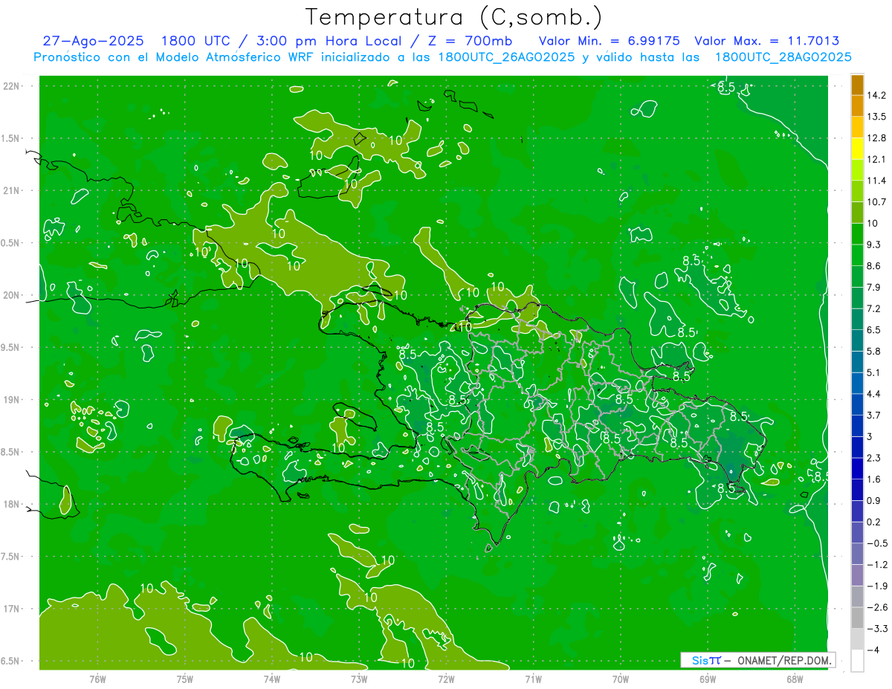This screenshot has width=892, height=689.
Task: Click the 4.4 colorbar value
Action: (874, 394)
